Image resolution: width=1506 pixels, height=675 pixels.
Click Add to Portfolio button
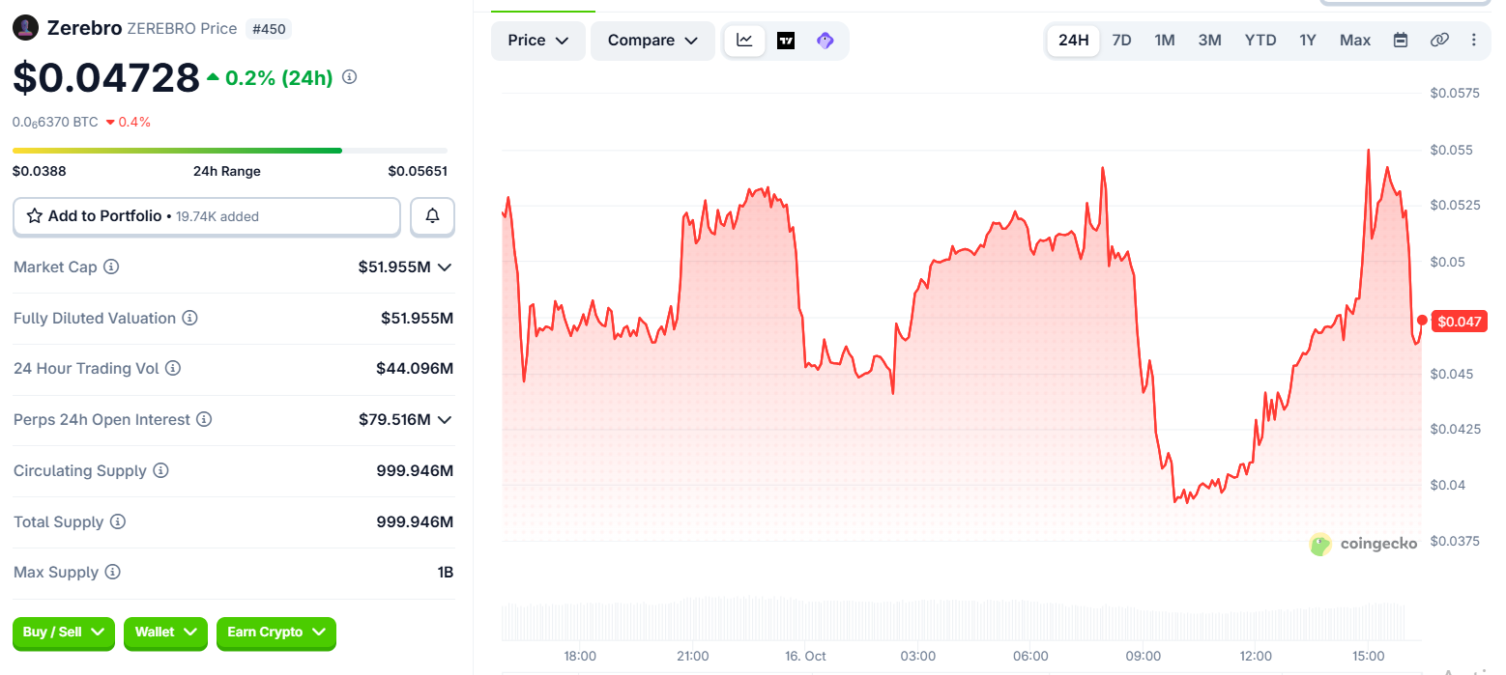[x=206, y=216]
